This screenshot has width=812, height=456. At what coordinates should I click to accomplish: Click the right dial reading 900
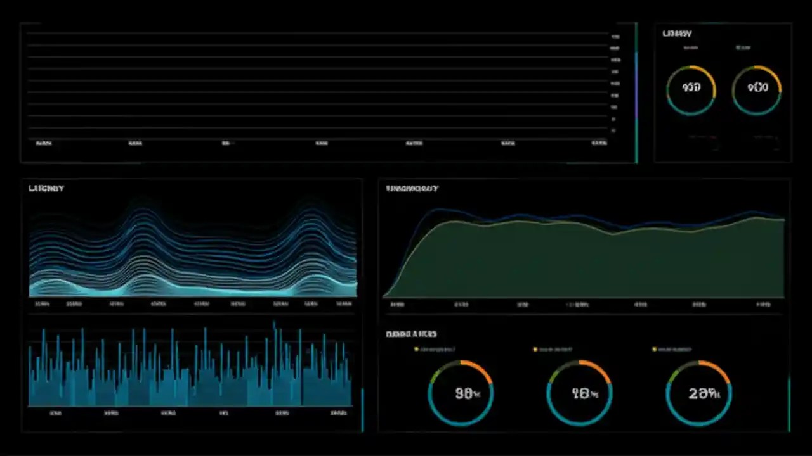(756, 88)
